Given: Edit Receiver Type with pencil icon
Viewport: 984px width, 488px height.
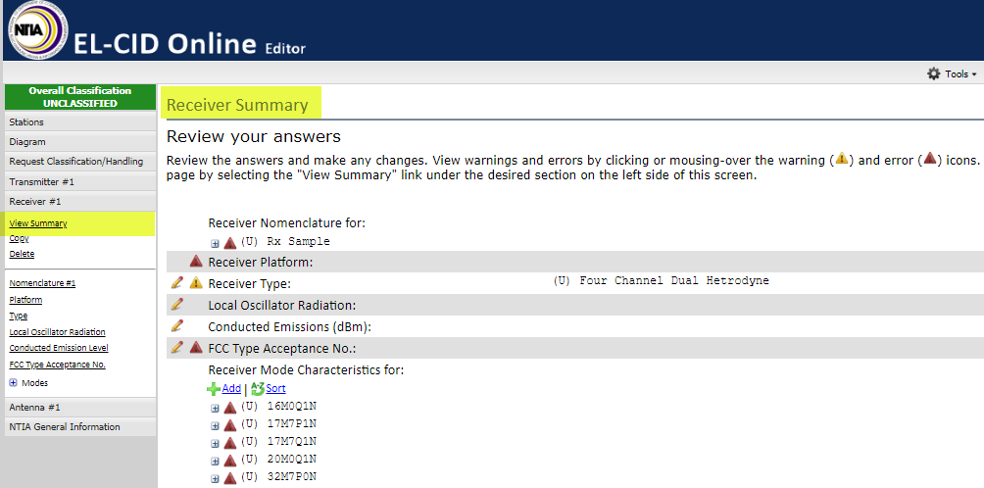Looking at the screenshot, I should (177, 282).
